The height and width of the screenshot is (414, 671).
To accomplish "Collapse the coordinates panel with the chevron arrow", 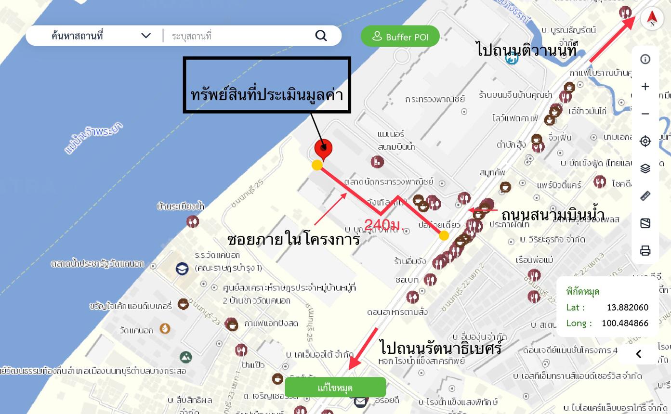I will pos(639,354).
